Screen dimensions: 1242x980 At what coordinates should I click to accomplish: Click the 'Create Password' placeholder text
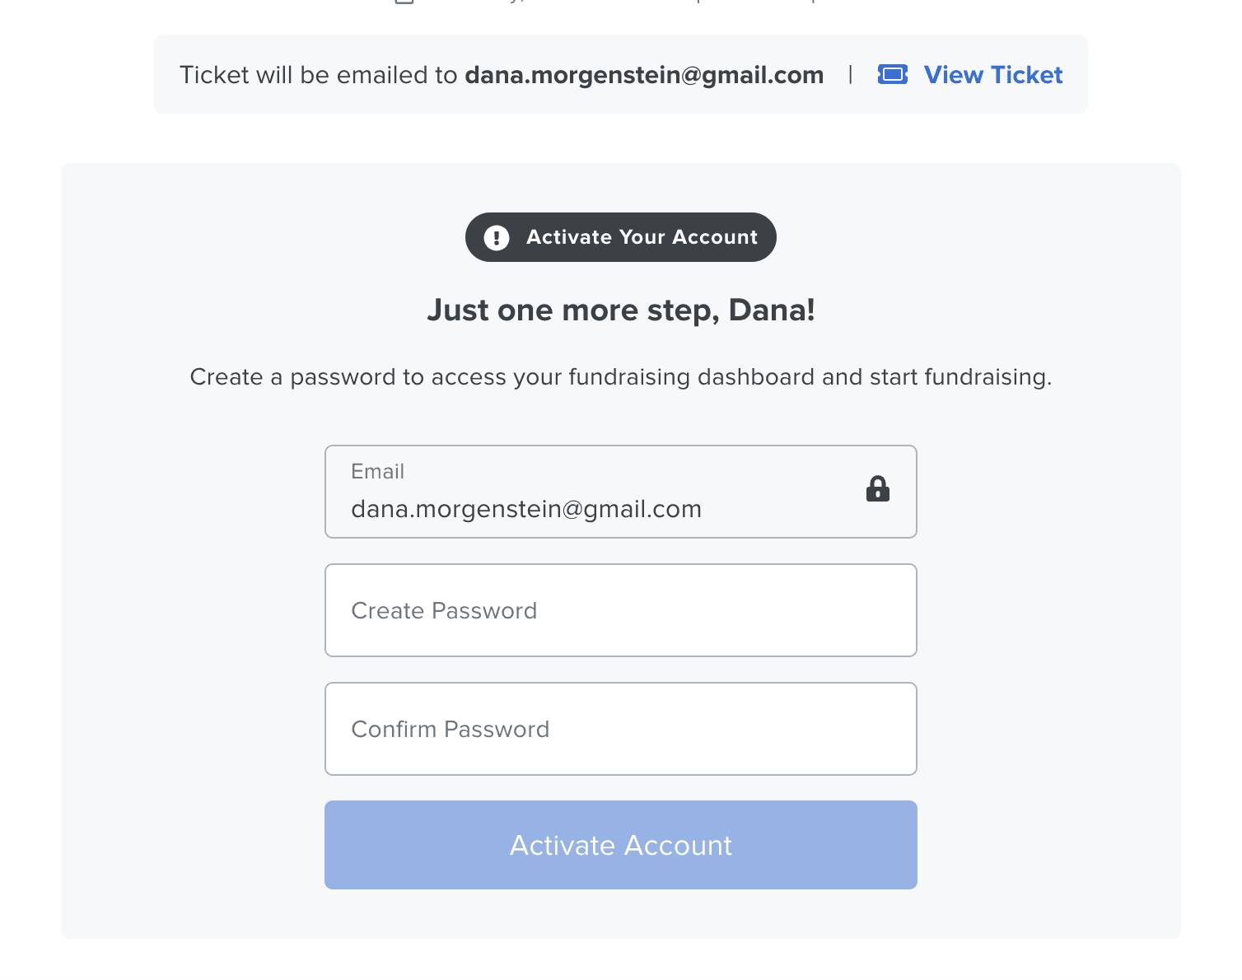[x=444, y=610]
